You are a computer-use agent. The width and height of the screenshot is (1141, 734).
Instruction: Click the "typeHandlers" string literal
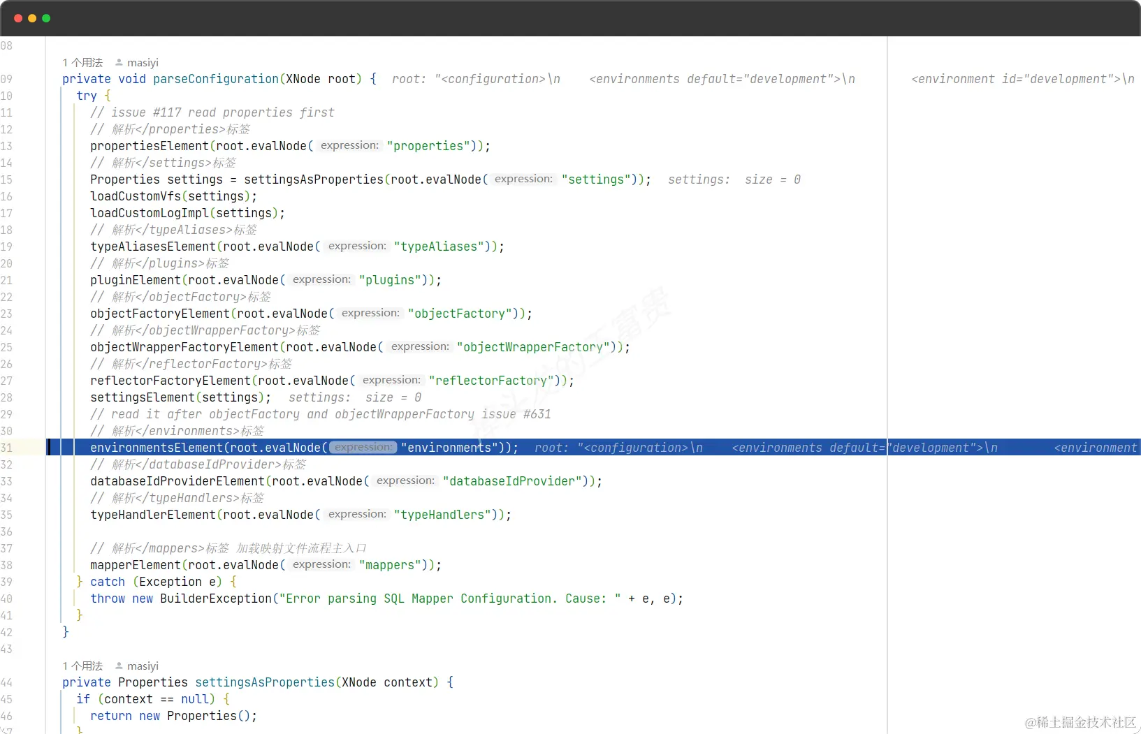point(442,515)
